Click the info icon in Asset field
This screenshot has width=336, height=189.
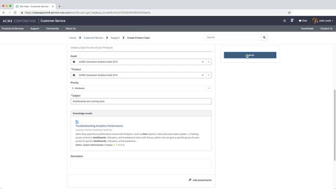(74, 62)
